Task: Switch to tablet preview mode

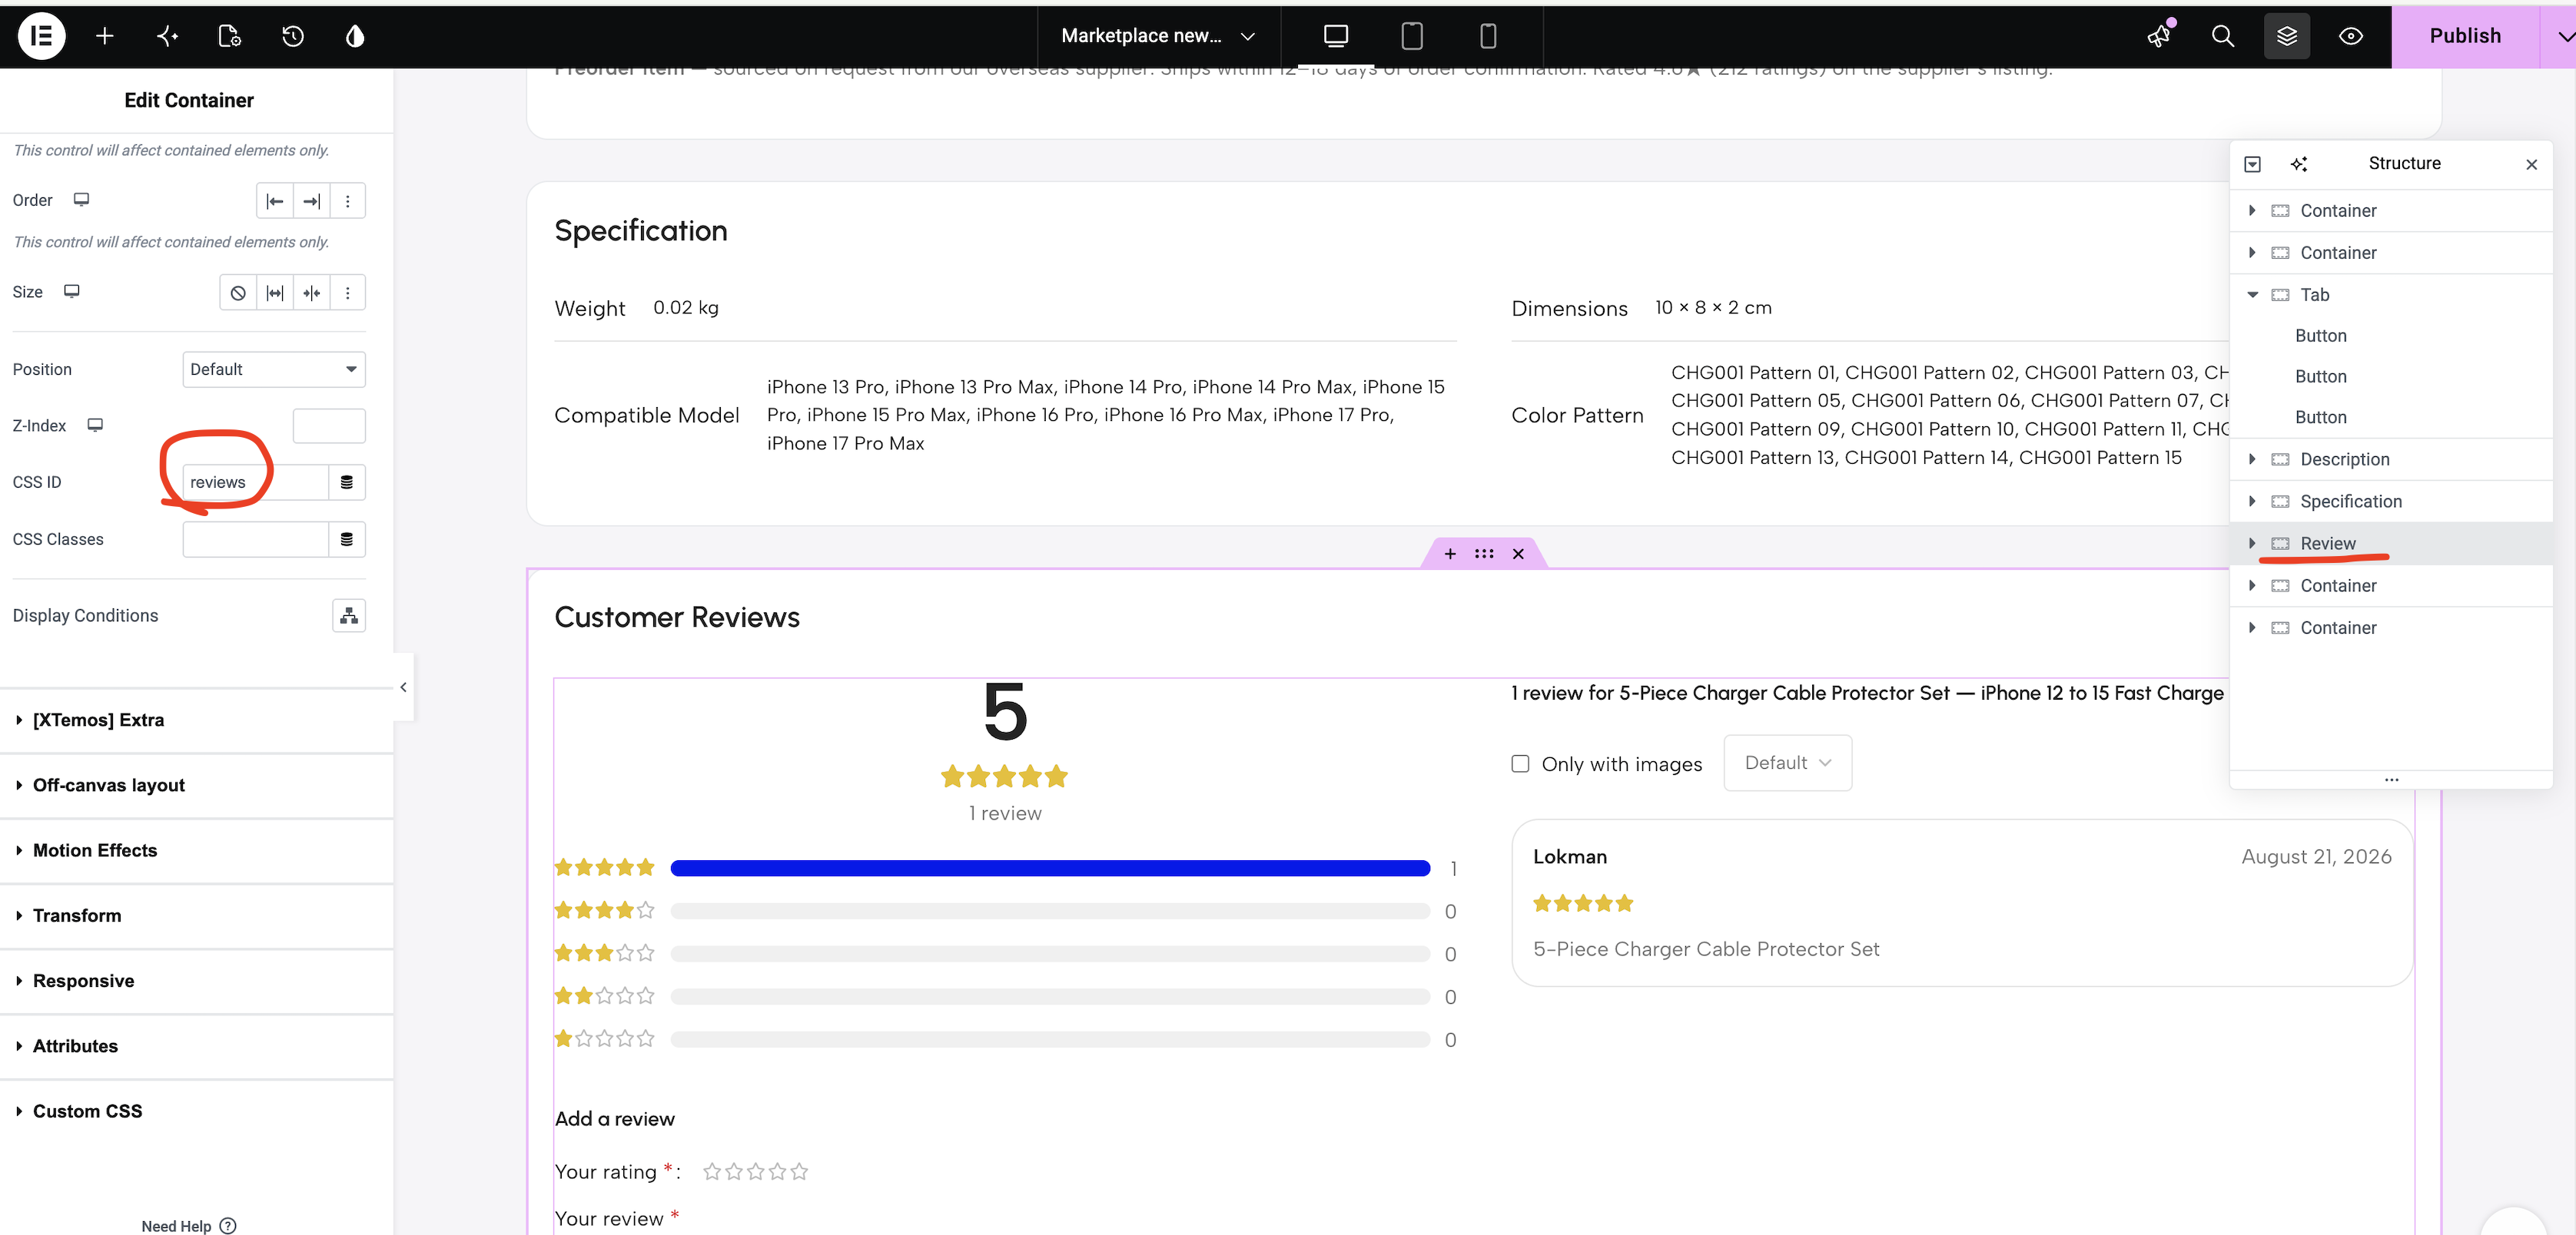Action: (x=1411, y=36)
